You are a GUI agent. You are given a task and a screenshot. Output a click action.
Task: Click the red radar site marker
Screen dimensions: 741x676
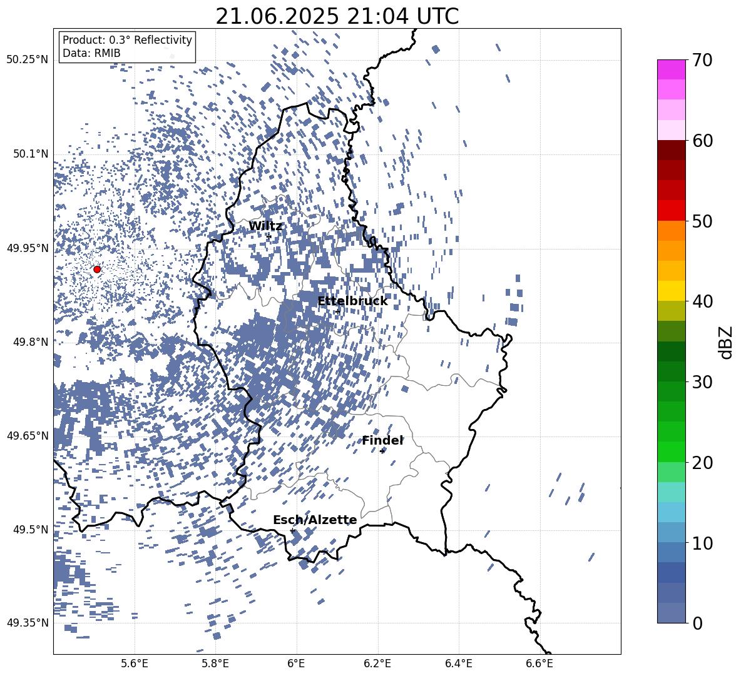point(97,269)
